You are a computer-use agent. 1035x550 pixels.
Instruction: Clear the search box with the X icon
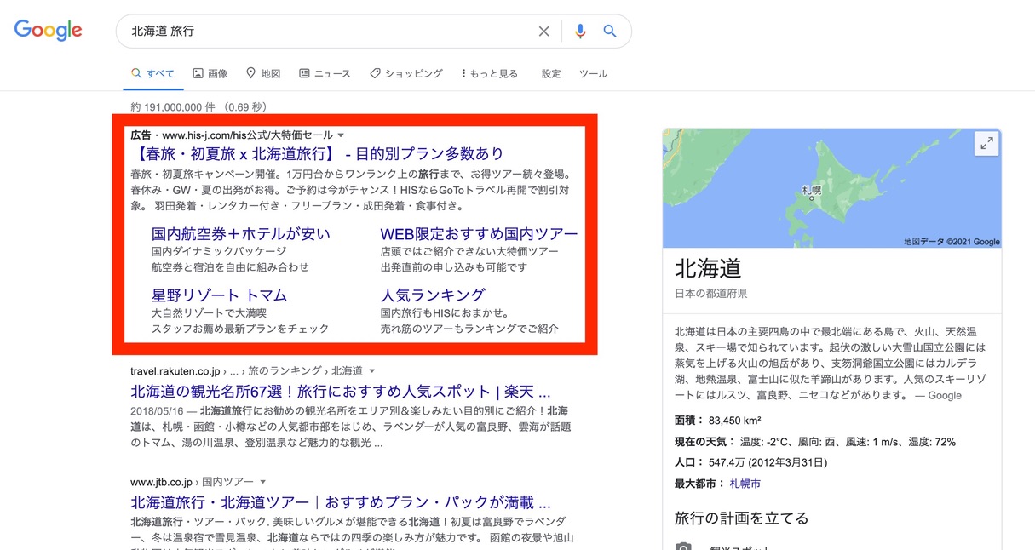[x=543, y=32]
